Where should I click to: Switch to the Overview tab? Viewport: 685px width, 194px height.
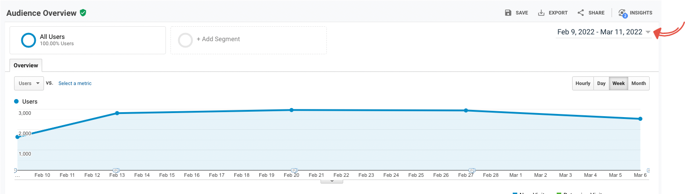26,65
